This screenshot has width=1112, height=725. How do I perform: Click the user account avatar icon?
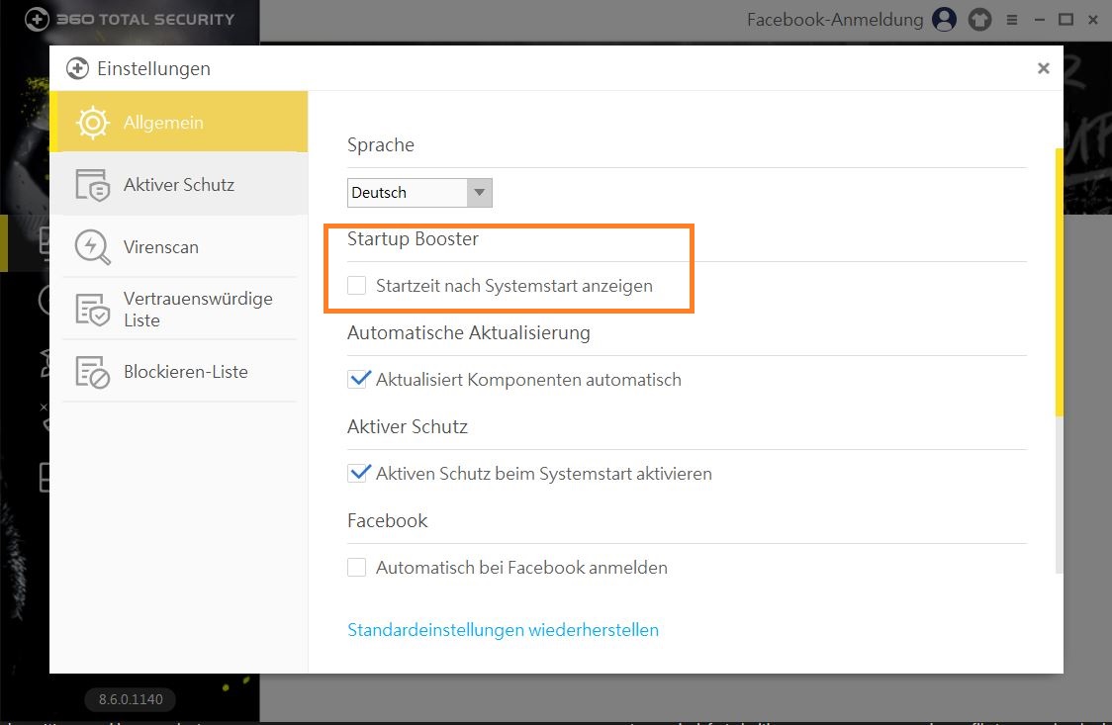point(944,19)
